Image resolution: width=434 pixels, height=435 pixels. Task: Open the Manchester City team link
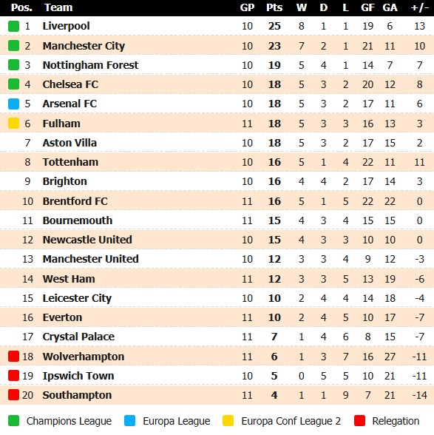[84, 46]
